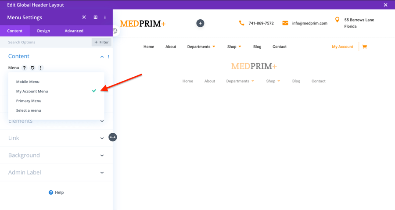Click About in the faded lower menu
This screenshot has width=395, height=210.
click(210, 81)
